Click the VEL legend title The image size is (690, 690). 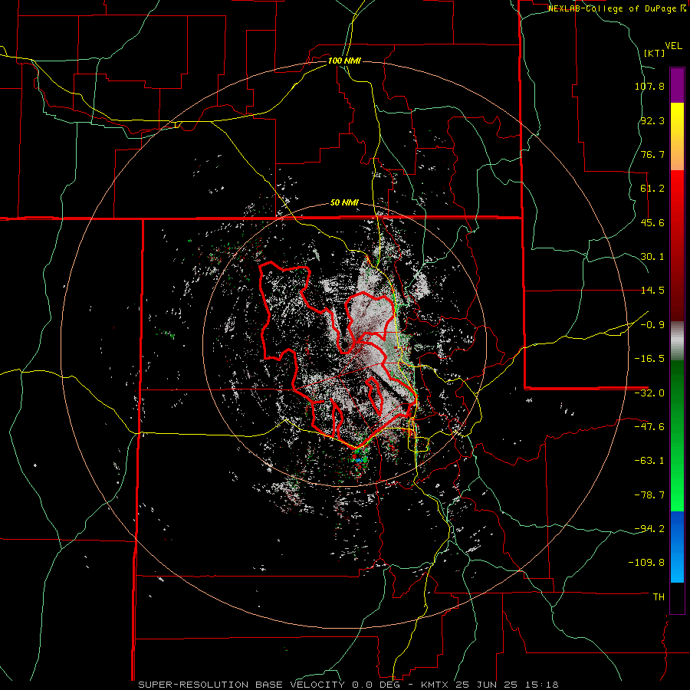pos(673,46)
